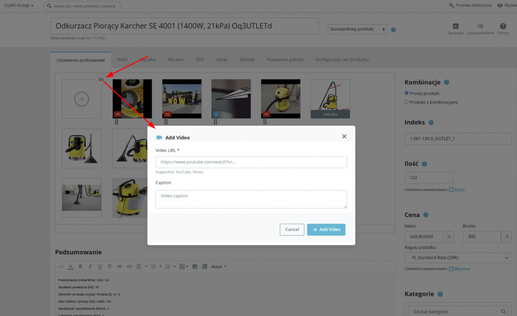Select the Prosty produkt radio button

click(406, 93)
